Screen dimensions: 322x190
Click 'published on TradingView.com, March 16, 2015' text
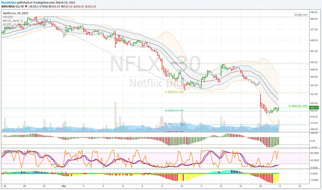pyautogui.click(x=46, y=3)
